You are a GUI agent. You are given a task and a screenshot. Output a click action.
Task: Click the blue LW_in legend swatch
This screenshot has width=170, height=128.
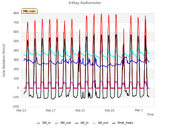(x=76, y=123)
